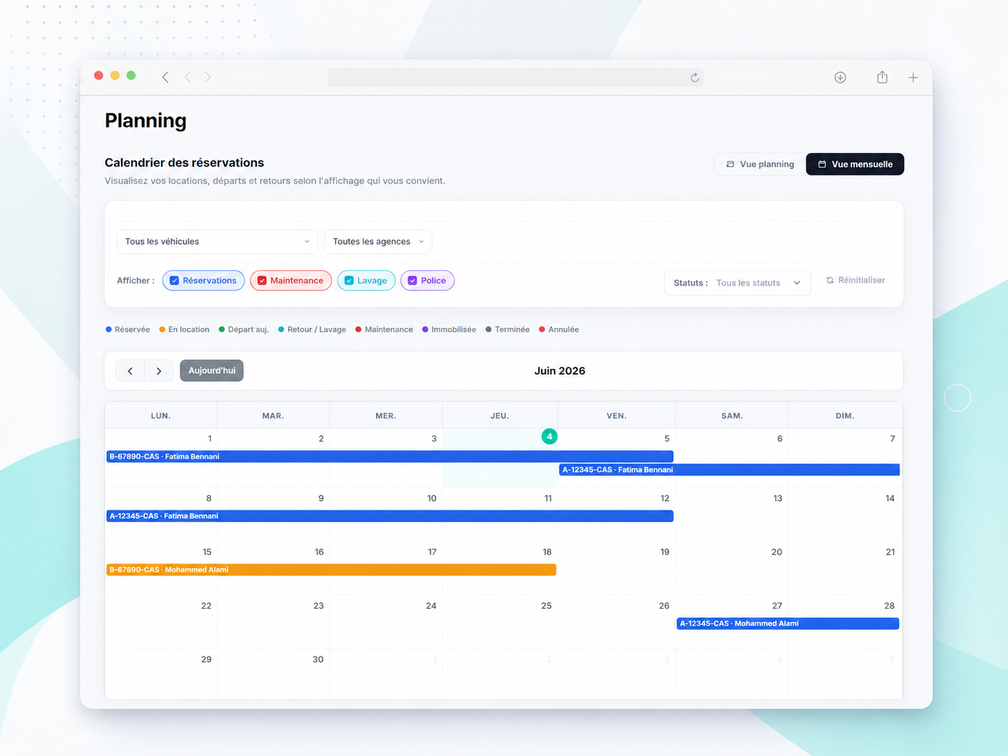Viewport: 1008px width, 756px height.
Task: Open the orange Mohammed Alami reservation bar
Action: pyautogui.click(x=331, y=569)
